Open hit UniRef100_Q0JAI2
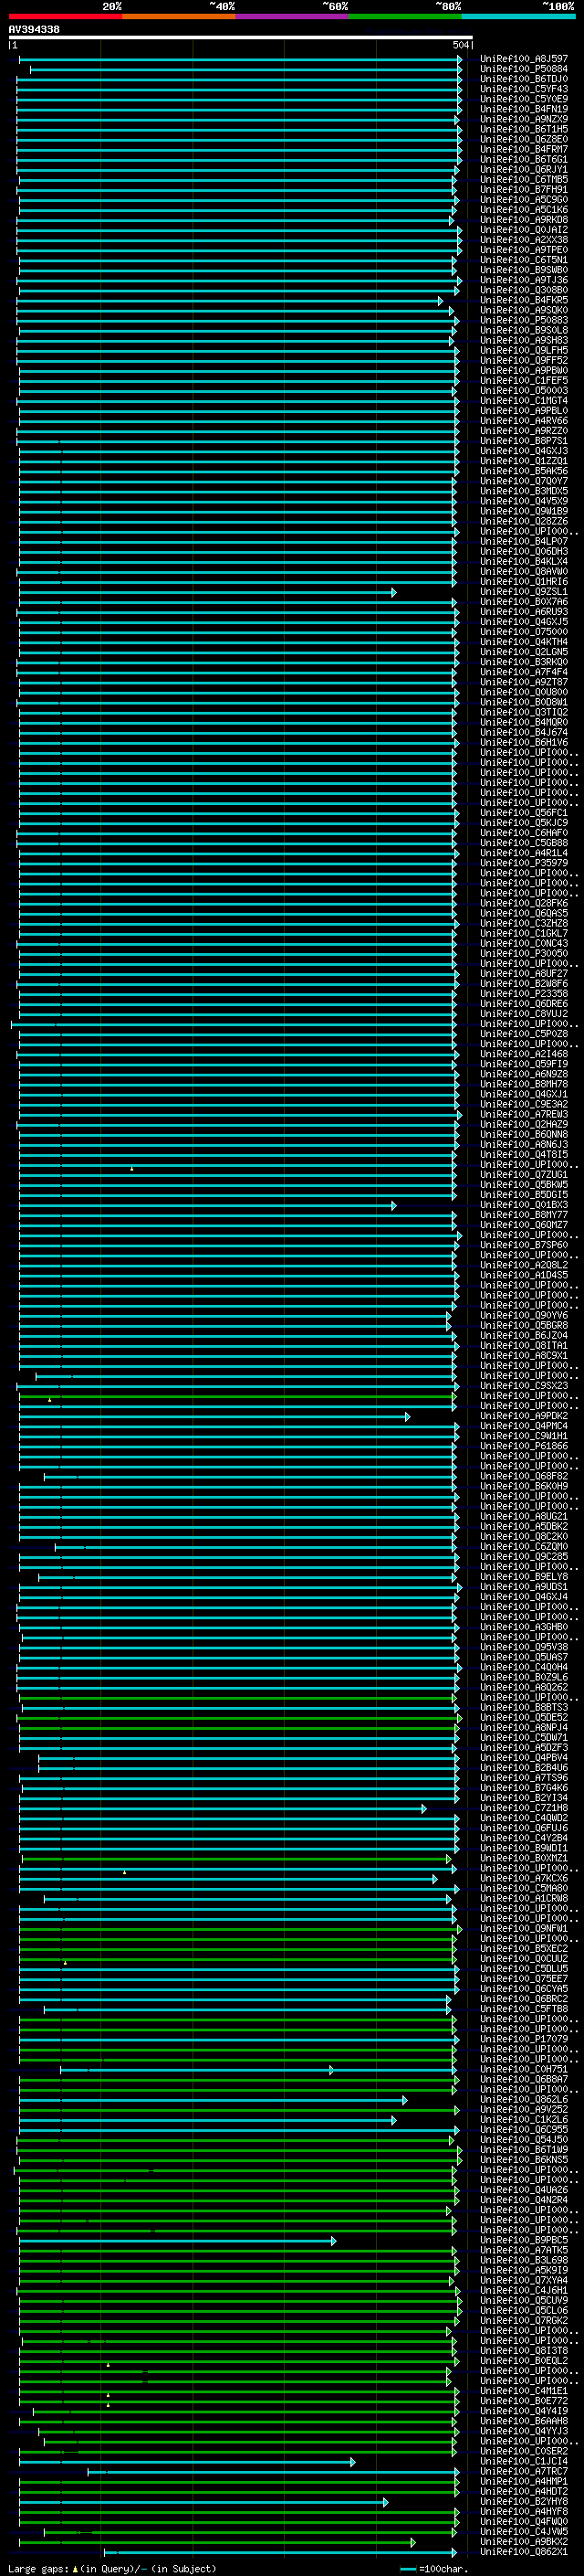Viewport: 584px width, 2576px height. point(524,230)
